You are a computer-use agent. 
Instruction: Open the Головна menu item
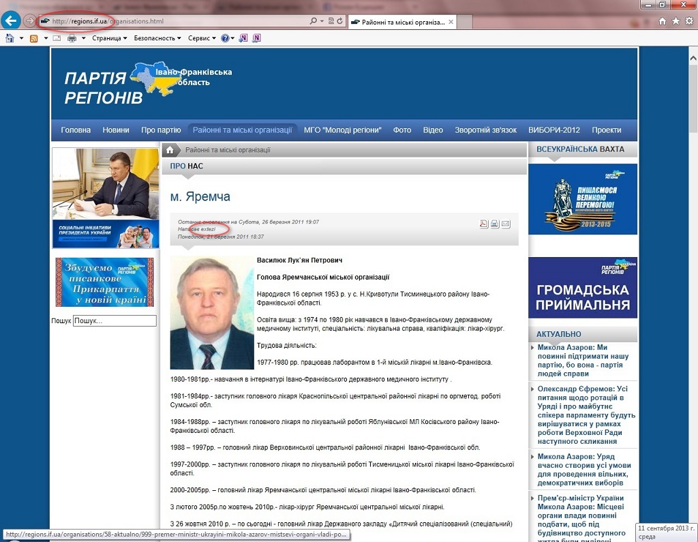tap(76, 130)
